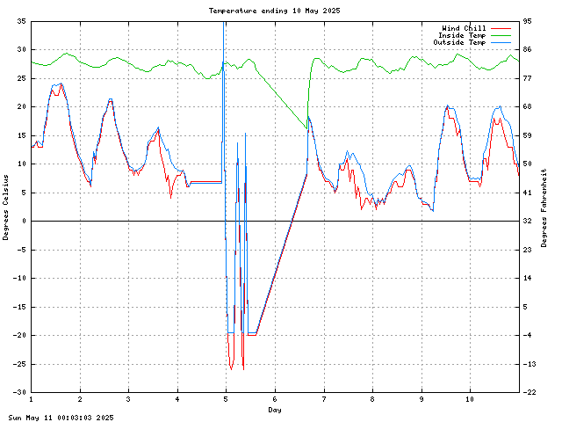Click the -15 tick on the Celsius axis
The height and width of the screenshot is (422, 562).
(x=19, y=307)
